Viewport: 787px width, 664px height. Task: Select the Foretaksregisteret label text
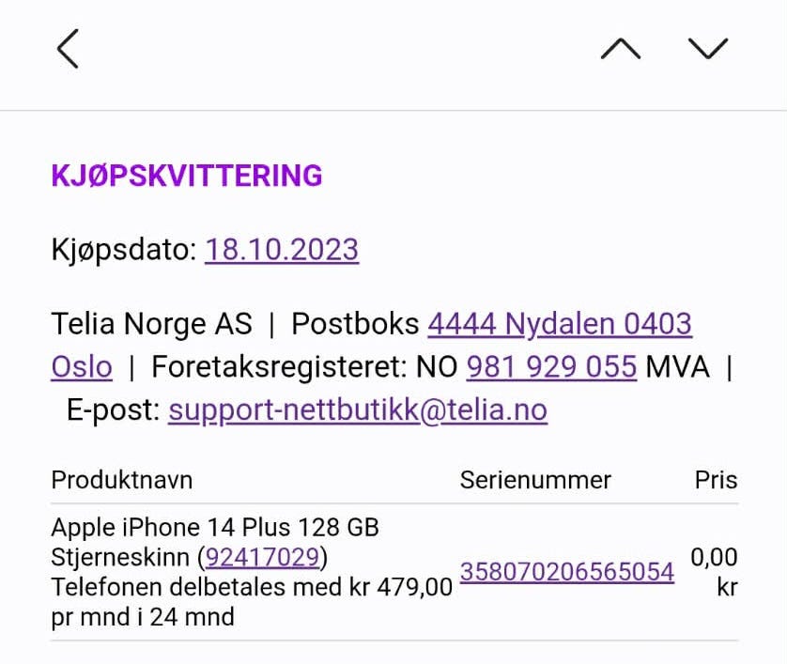point(279,366)
